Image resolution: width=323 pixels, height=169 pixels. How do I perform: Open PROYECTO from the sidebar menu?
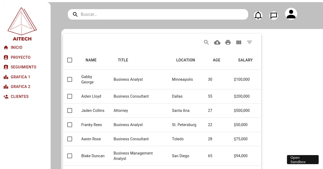[20, 57]
